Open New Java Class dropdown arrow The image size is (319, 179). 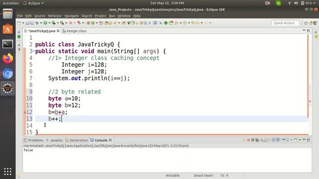(x=97, y=23)
